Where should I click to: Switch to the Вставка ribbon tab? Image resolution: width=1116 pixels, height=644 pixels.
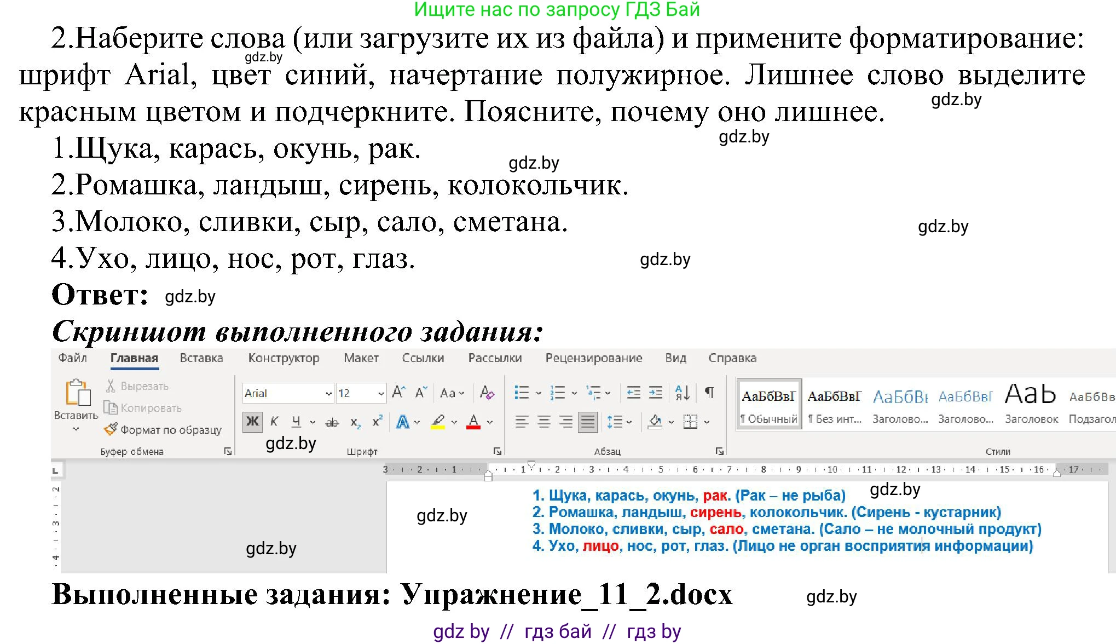[201, 358]
